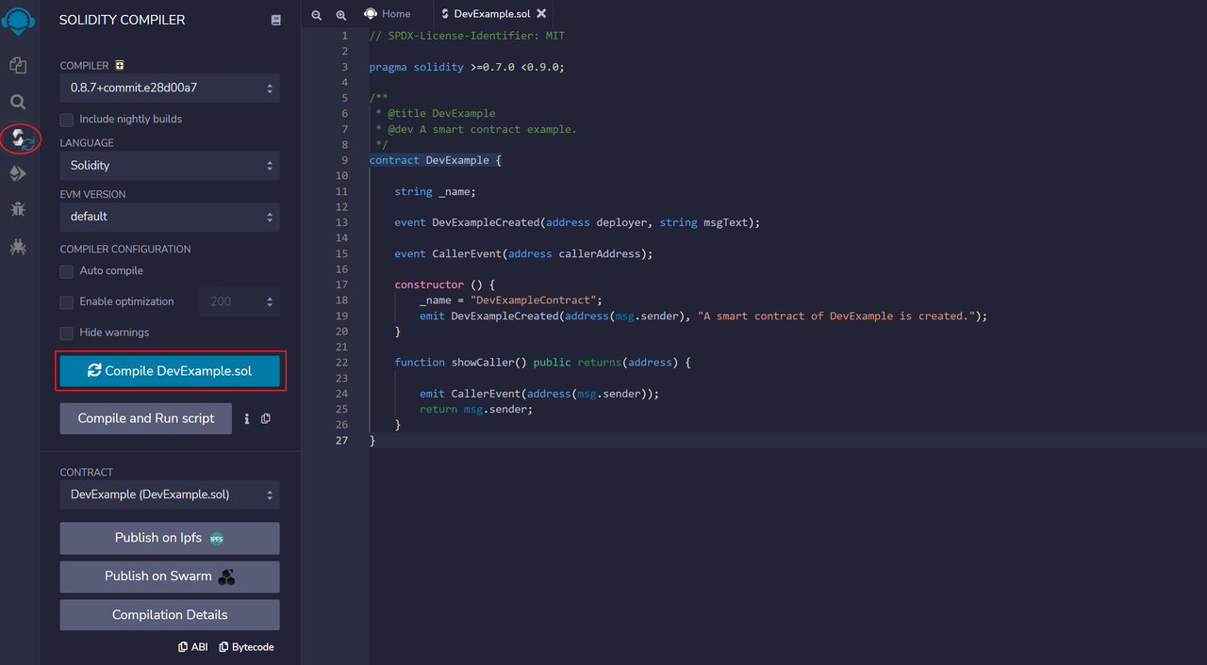Screen dimensions: 1207x665
Task: Open the Debugger bug icon in sidebar
Action: click(x=18, y=209)
